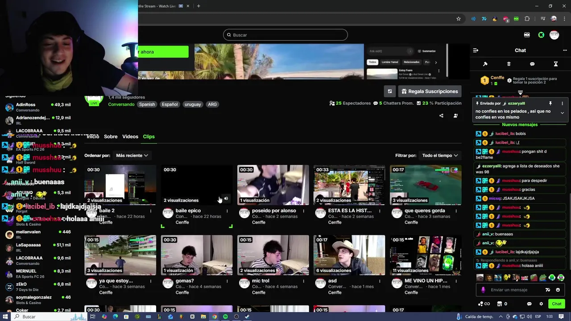Click the Regala Suscripciones button
Screen dimensions: 571x321
pos(430,91)
